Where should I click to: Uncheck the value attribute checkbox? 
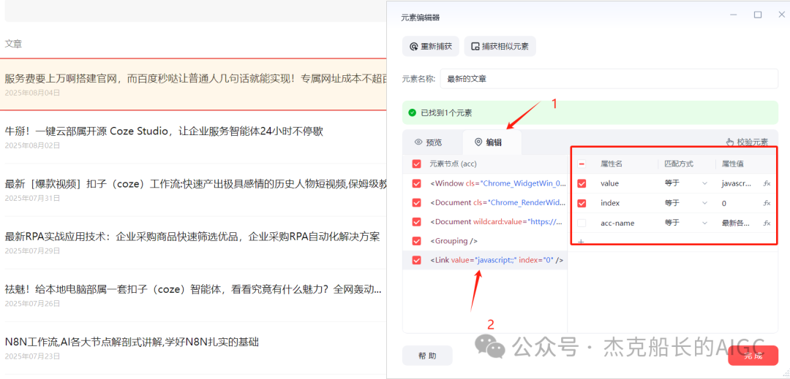coord(582,183)
